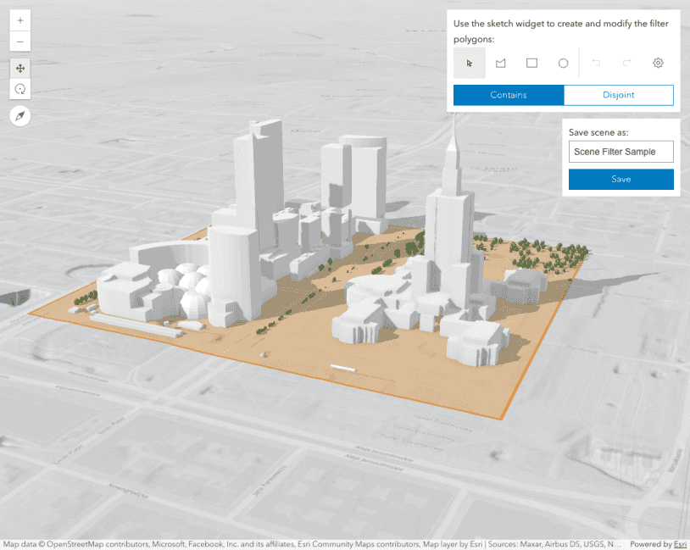Switch to rotate navigation mode
The image size is (690, 550).
tap(20, 89)
